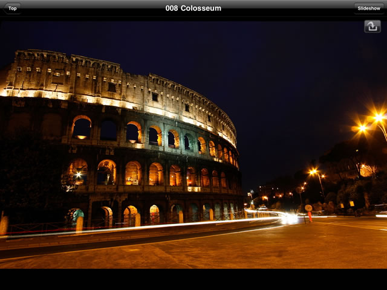Tap the Top back button
The image size is (387, 290).
(x=12, y=8)
